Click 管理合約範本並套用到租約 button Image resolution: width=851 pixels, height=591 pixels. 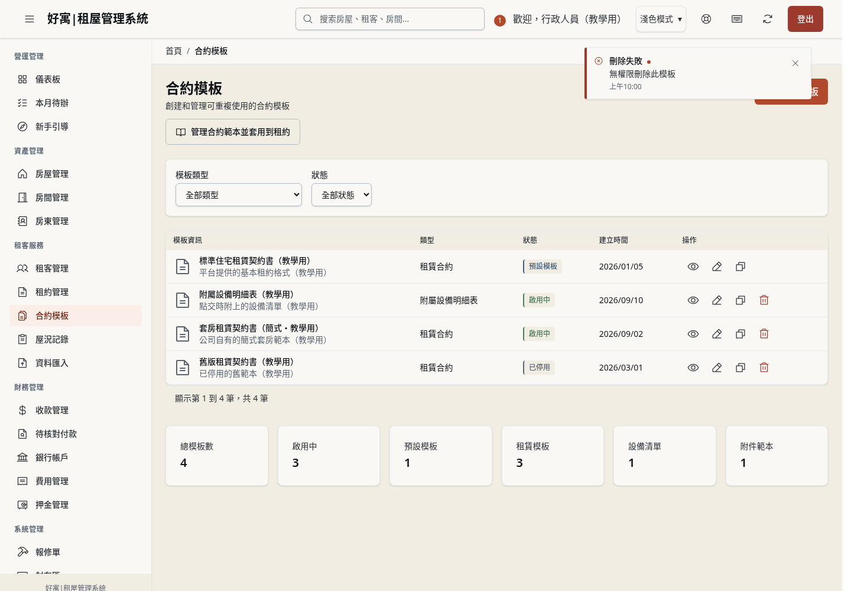[233, 132]
